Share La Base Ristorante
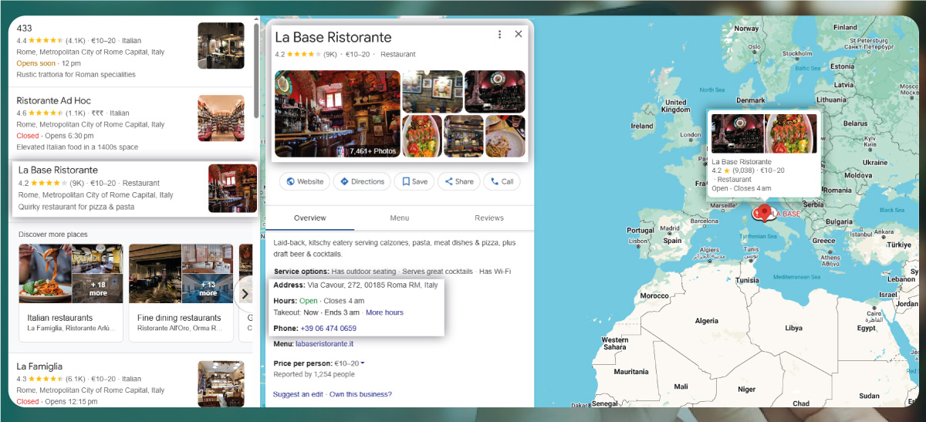The image size is (926, 422). pos(458,182)
